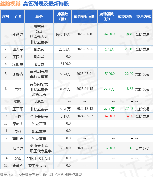
Task: Click the change value -5000.0
Action: point(109,74)
